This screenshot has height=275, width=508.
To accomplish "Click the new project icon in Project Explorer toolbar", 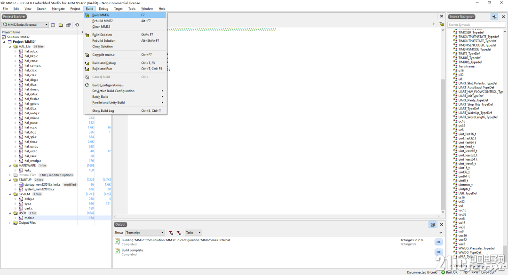I will point(53,25).
